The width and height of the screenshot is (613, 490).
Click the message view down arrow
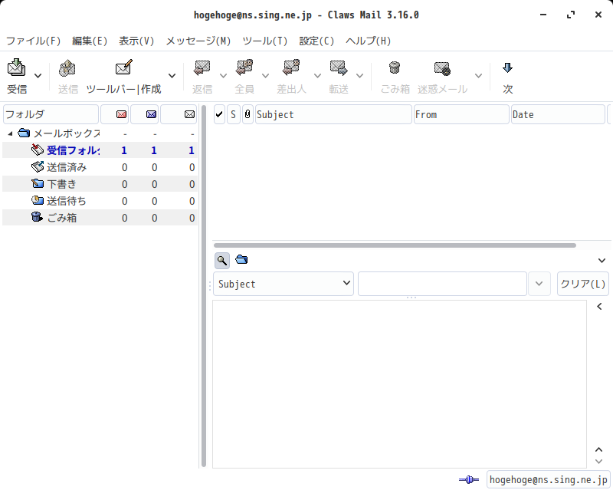tap(598, 462)
